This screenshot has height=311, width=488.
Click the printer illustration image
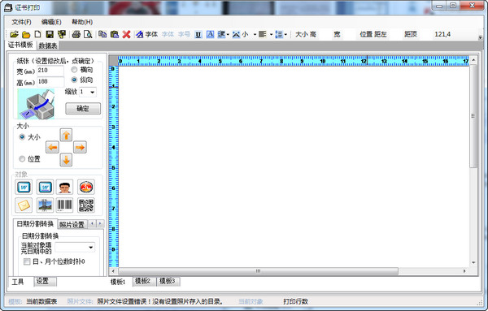coord(36,103)
